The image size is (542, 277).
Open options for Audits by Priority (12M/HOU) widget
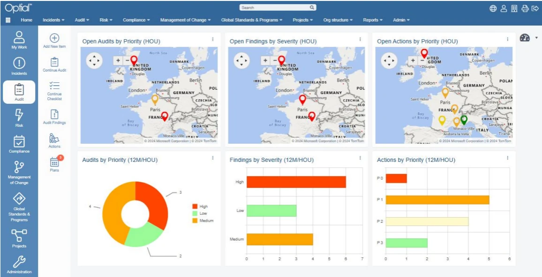[x=212, y=158]
